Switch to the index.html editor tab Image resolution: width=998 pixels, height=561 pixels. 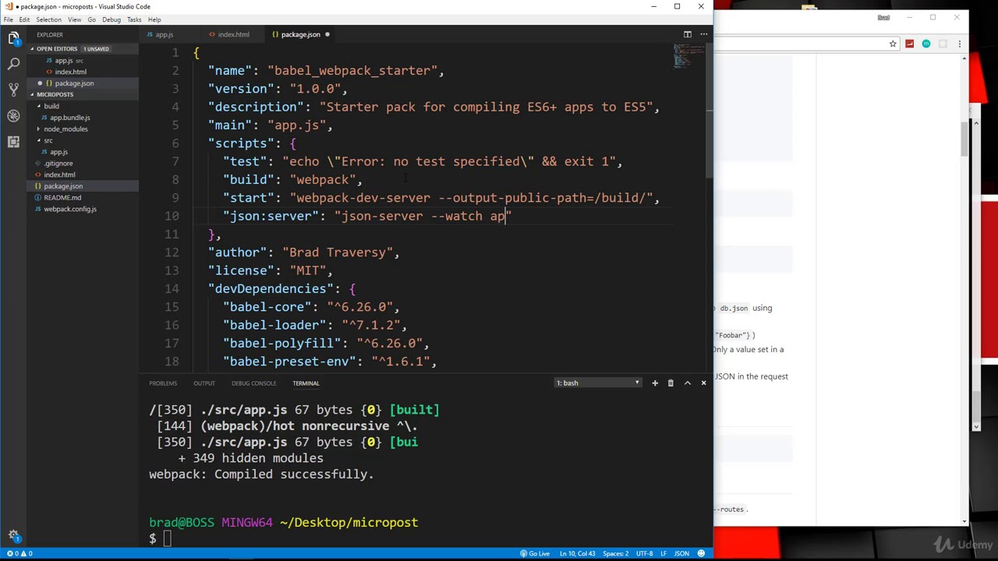234,34
